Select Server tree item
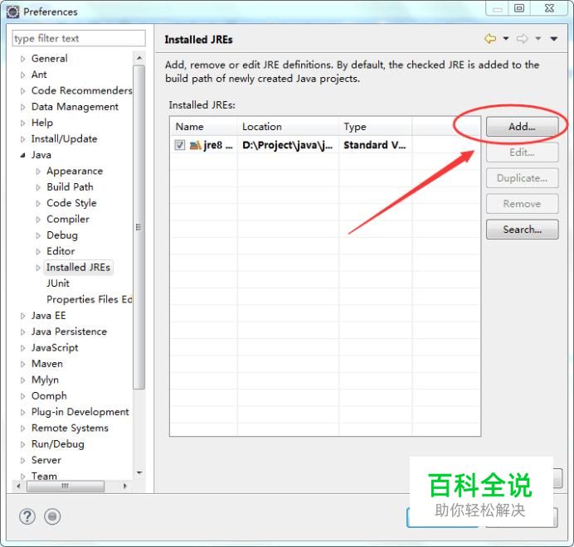The width and height of the screenshot is (574, 547). [x=46, y=460]
